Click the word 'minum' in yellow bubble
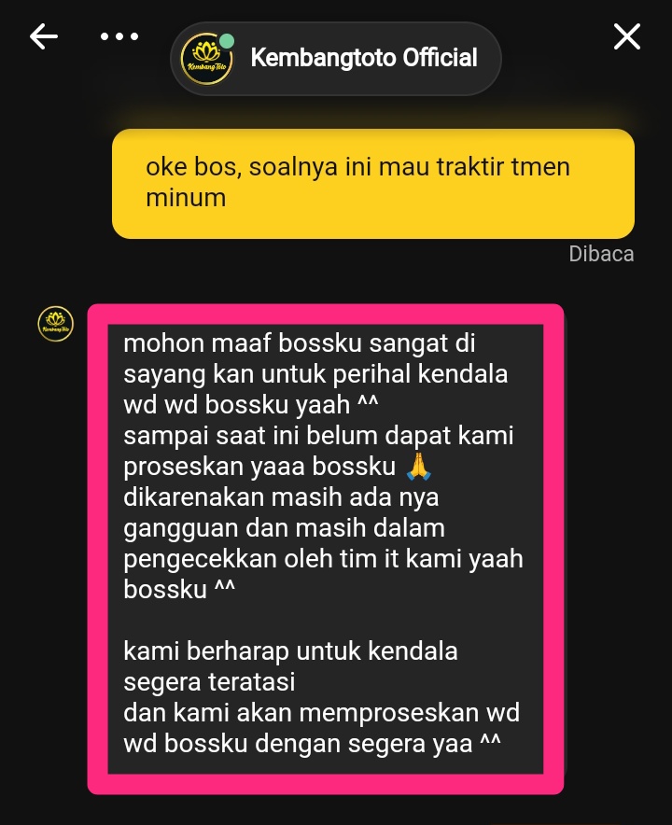Viewport: 672px width, 825px height. coord(186,199)
